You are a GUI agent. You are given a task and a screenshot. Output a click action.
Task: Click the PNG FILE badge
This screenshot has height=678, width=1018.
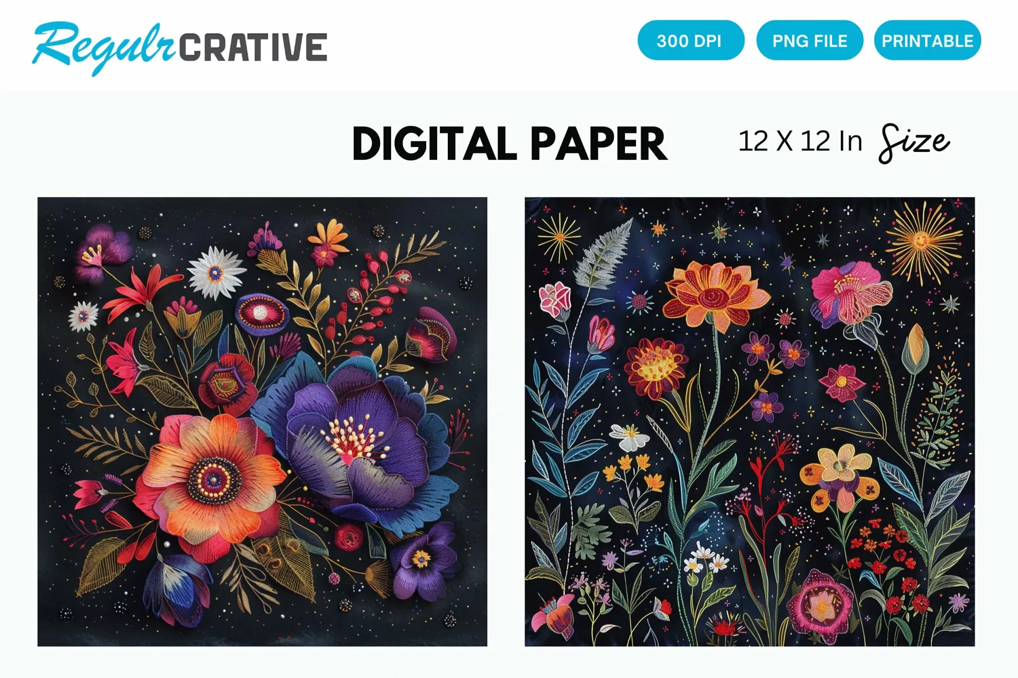[810, 41]
